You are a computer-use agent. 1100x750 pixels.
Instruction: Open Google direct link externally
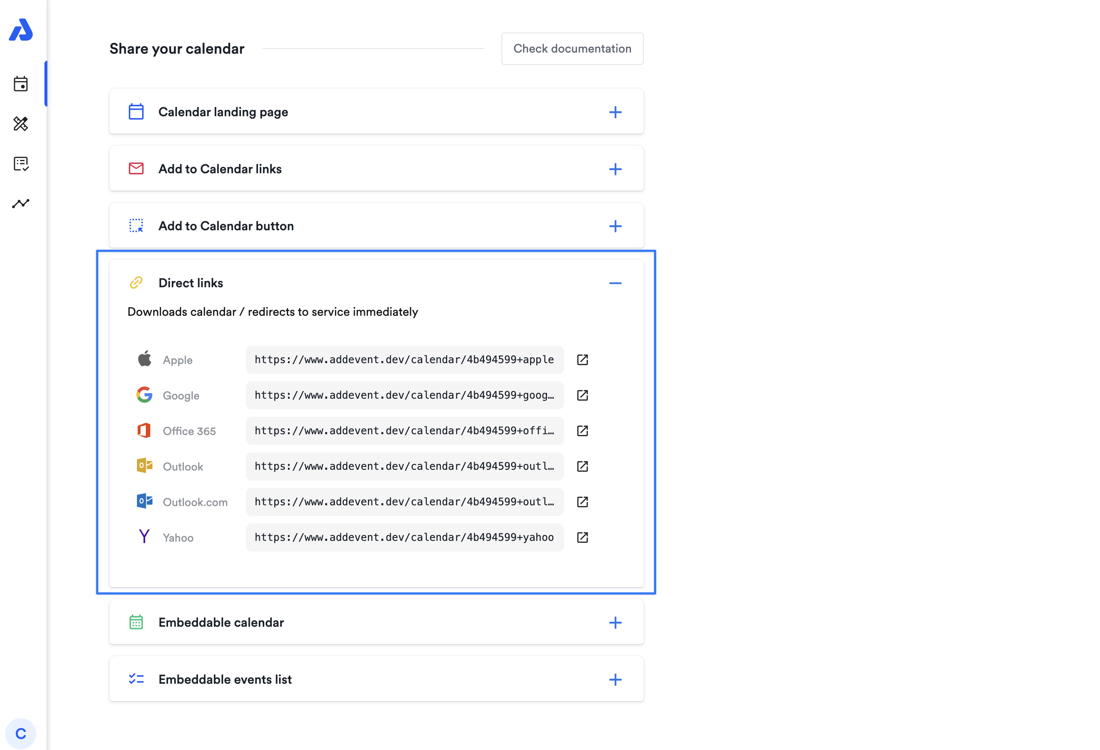point(582,395)
